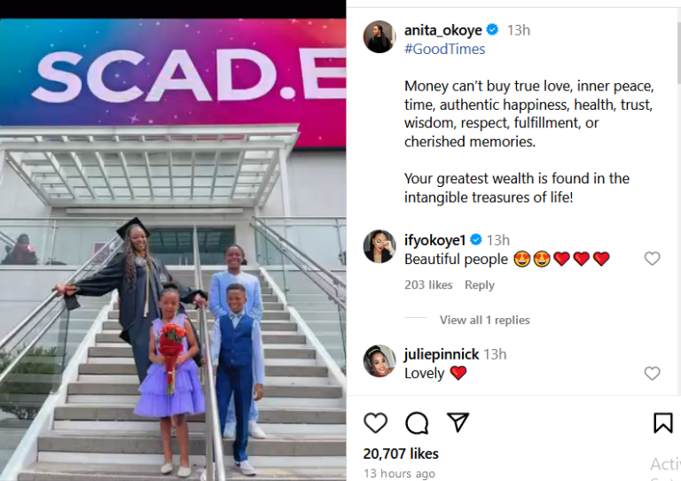681x481 pixels.
Task: Open the #GoodTimes hashtag
Action: [444, 49]
